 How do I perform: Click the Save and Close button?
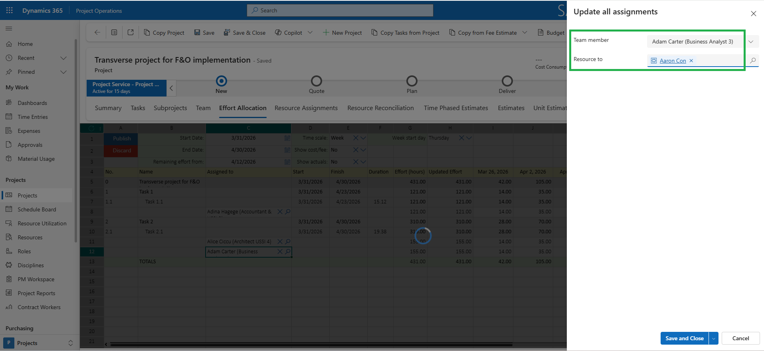coord(684,338)
